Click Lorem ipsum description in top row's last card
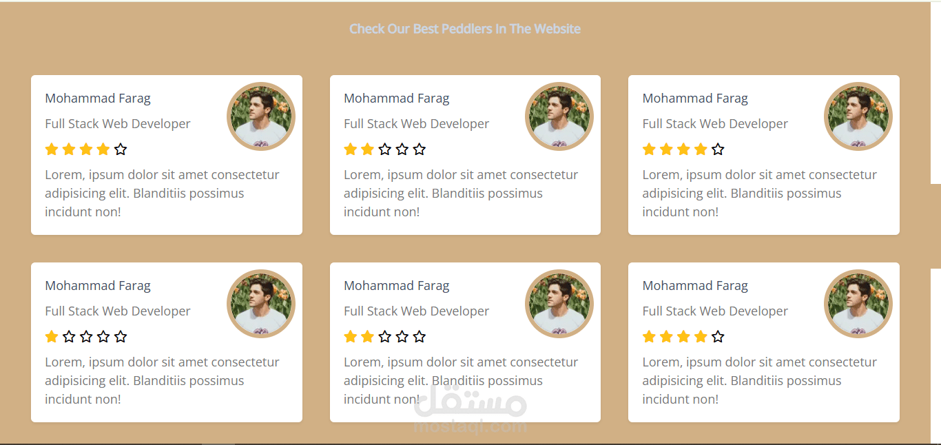Screen dimensions: 941x445 click(x=759, y=194)
